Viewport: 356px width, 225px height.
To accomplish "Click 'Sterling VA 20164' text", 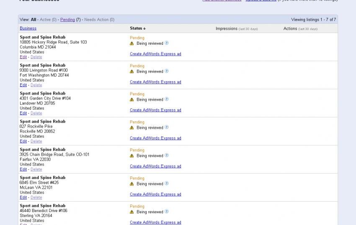I will click(x=36, y=216).
